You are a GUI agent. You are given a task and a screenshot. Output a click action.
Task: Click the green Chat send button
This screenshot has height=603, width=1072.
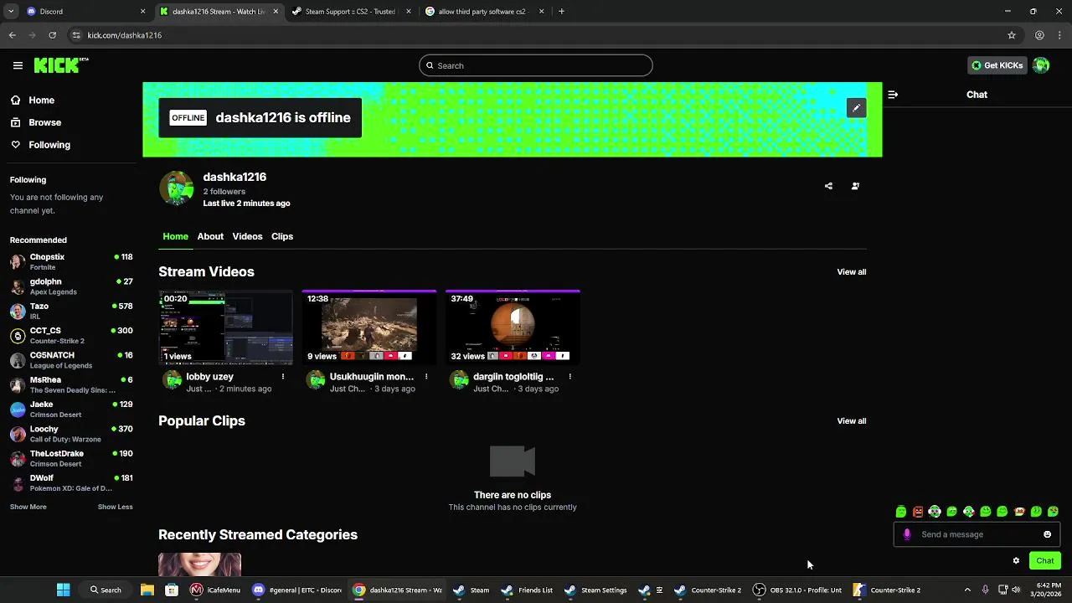coord(1045,561)
